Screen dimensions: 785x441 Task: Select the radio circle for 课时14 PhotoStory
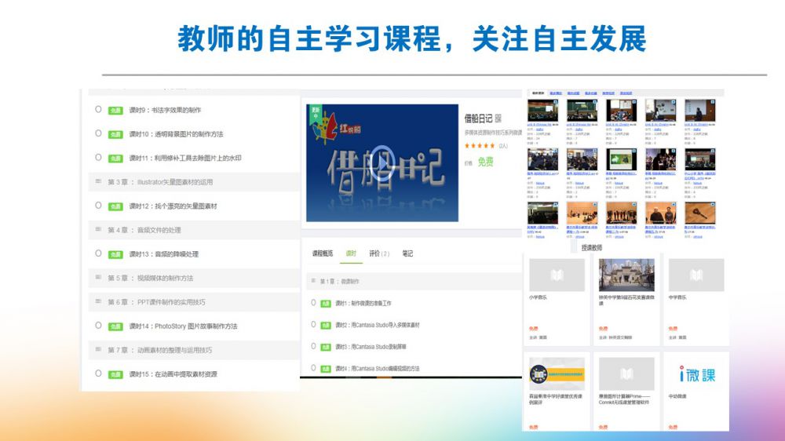tap(98, 326)
